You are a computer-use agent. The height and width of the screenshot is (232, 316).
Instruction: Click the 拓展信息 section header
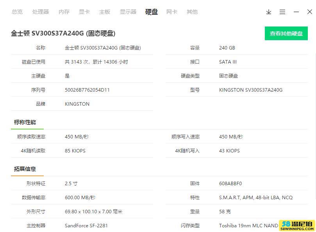25,169
